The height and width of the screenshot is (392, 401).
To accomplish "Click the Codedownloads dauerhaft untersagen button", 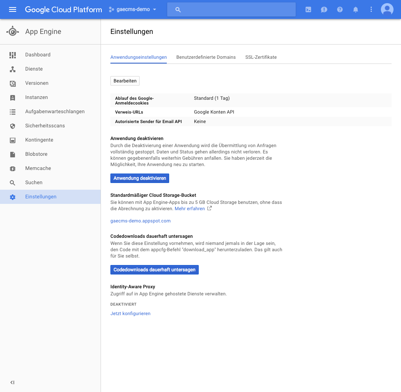I will [155, 270].
